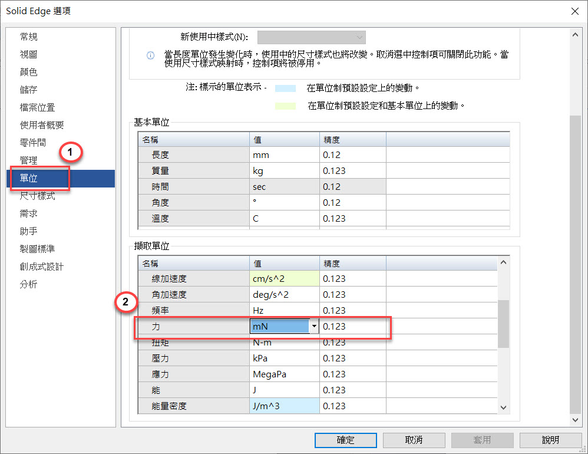Click the light green legend swatch
The width and height of the screenshot is (588, 454).
285,106
